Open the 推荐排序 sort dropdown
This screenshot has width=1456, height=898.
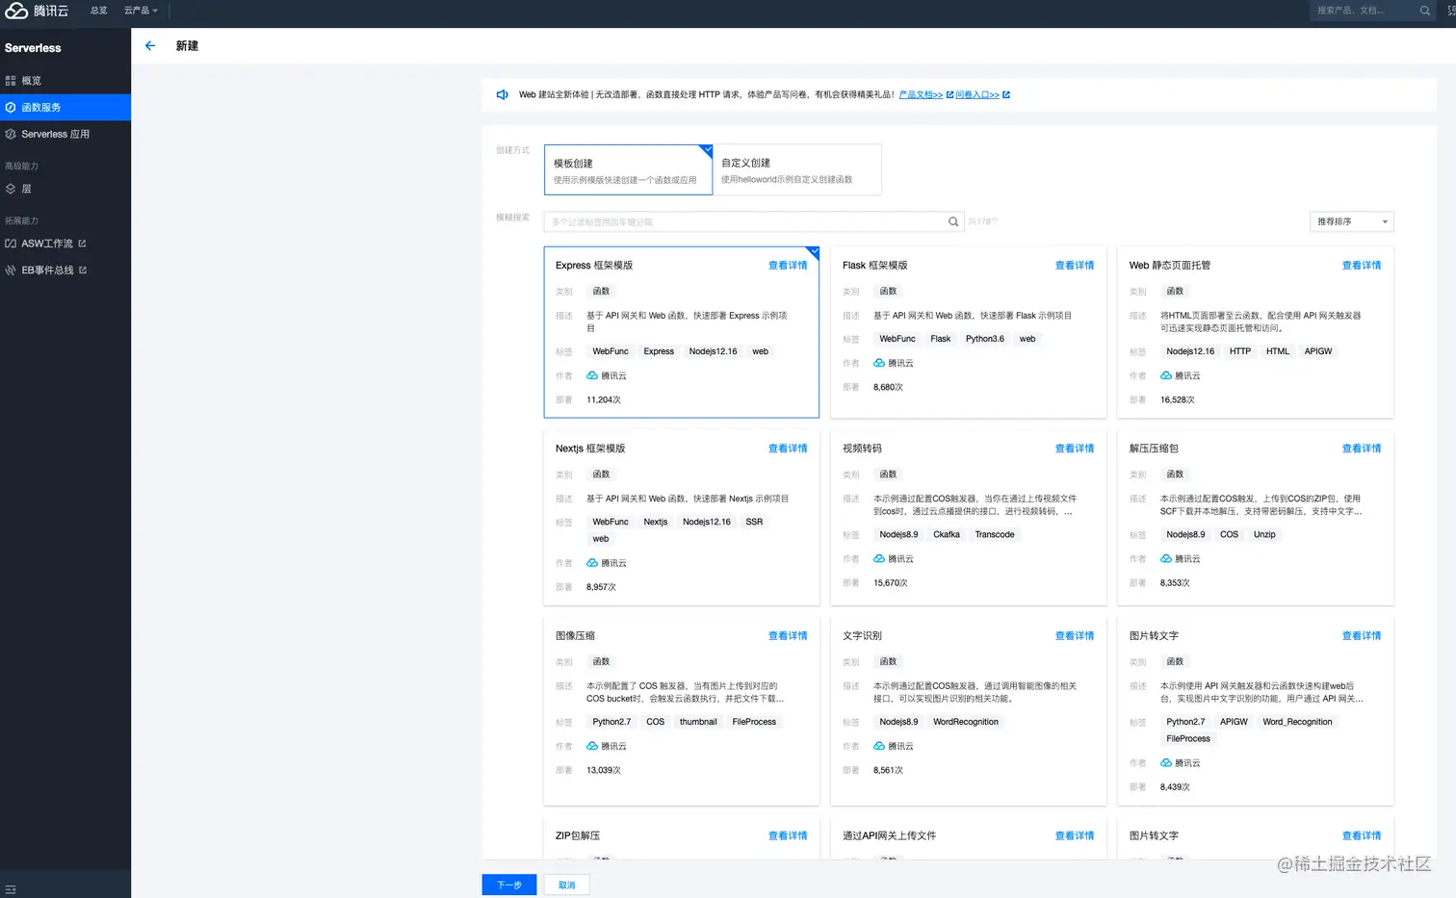(1352, 221)
